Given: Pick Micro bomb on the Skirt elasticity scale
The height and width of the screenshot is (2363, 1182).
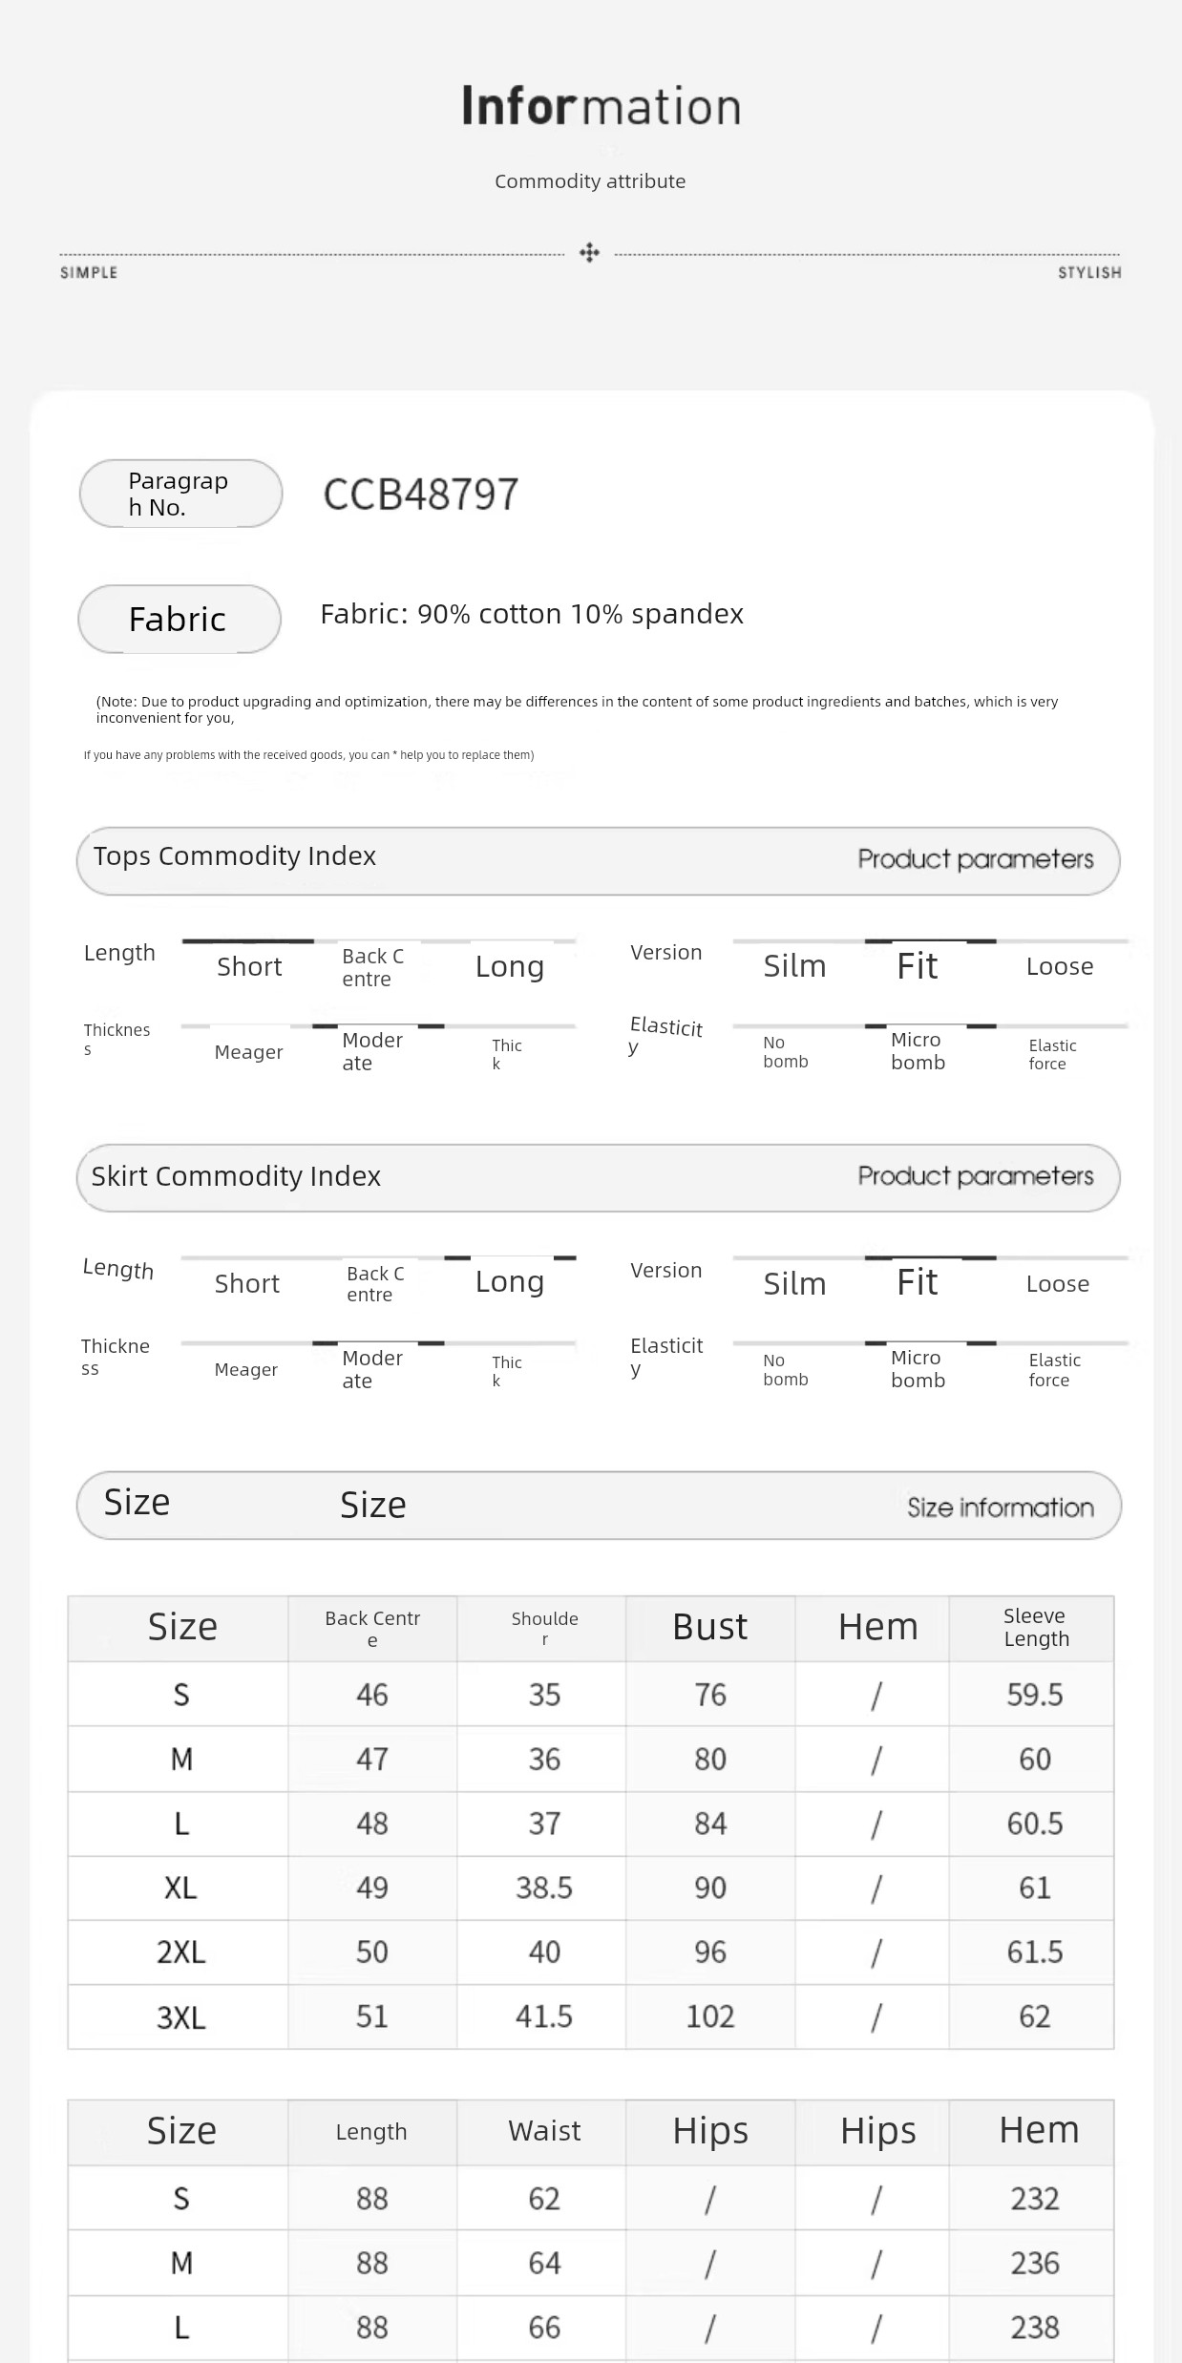Looking at the screenshot, I should click(x=918, y=1369).
